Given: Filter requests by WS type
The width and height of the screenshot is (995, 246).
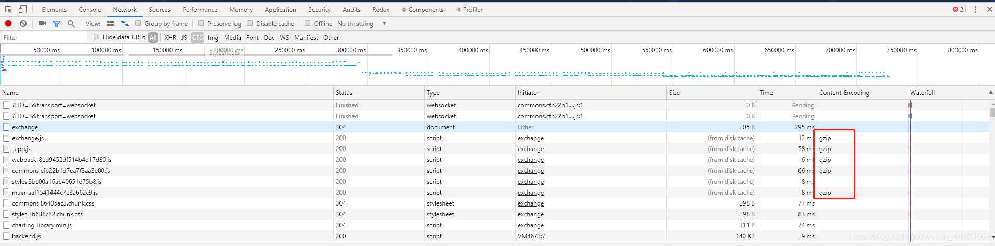Looking at the screenshot, I should pyautogui.click(x=284, y=37).
